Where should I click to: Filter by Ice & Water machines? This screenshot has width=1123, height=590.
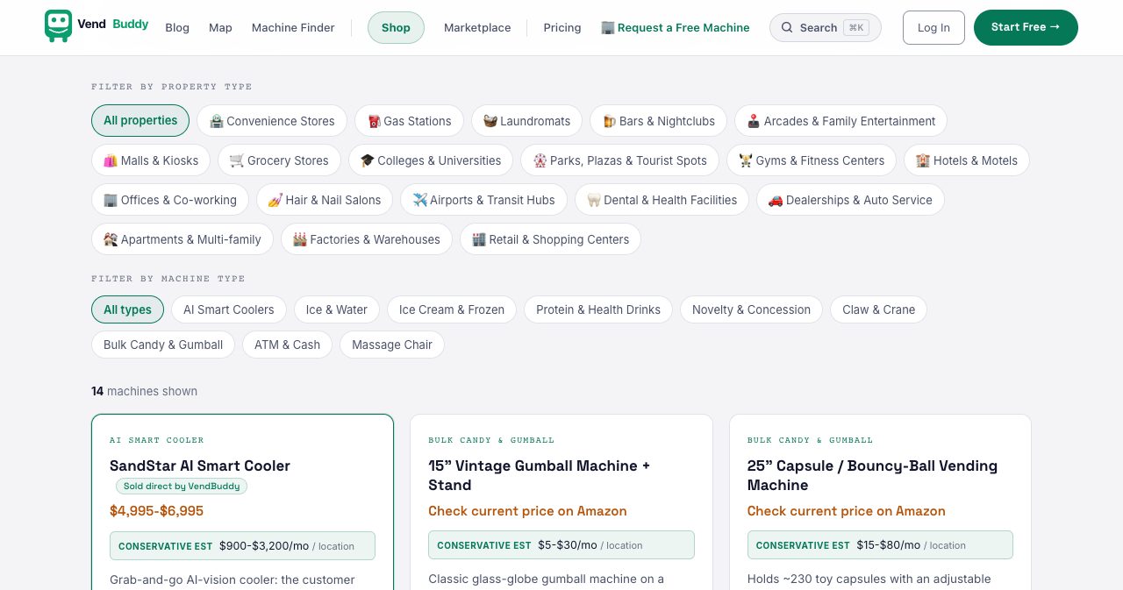pos(337,309)
